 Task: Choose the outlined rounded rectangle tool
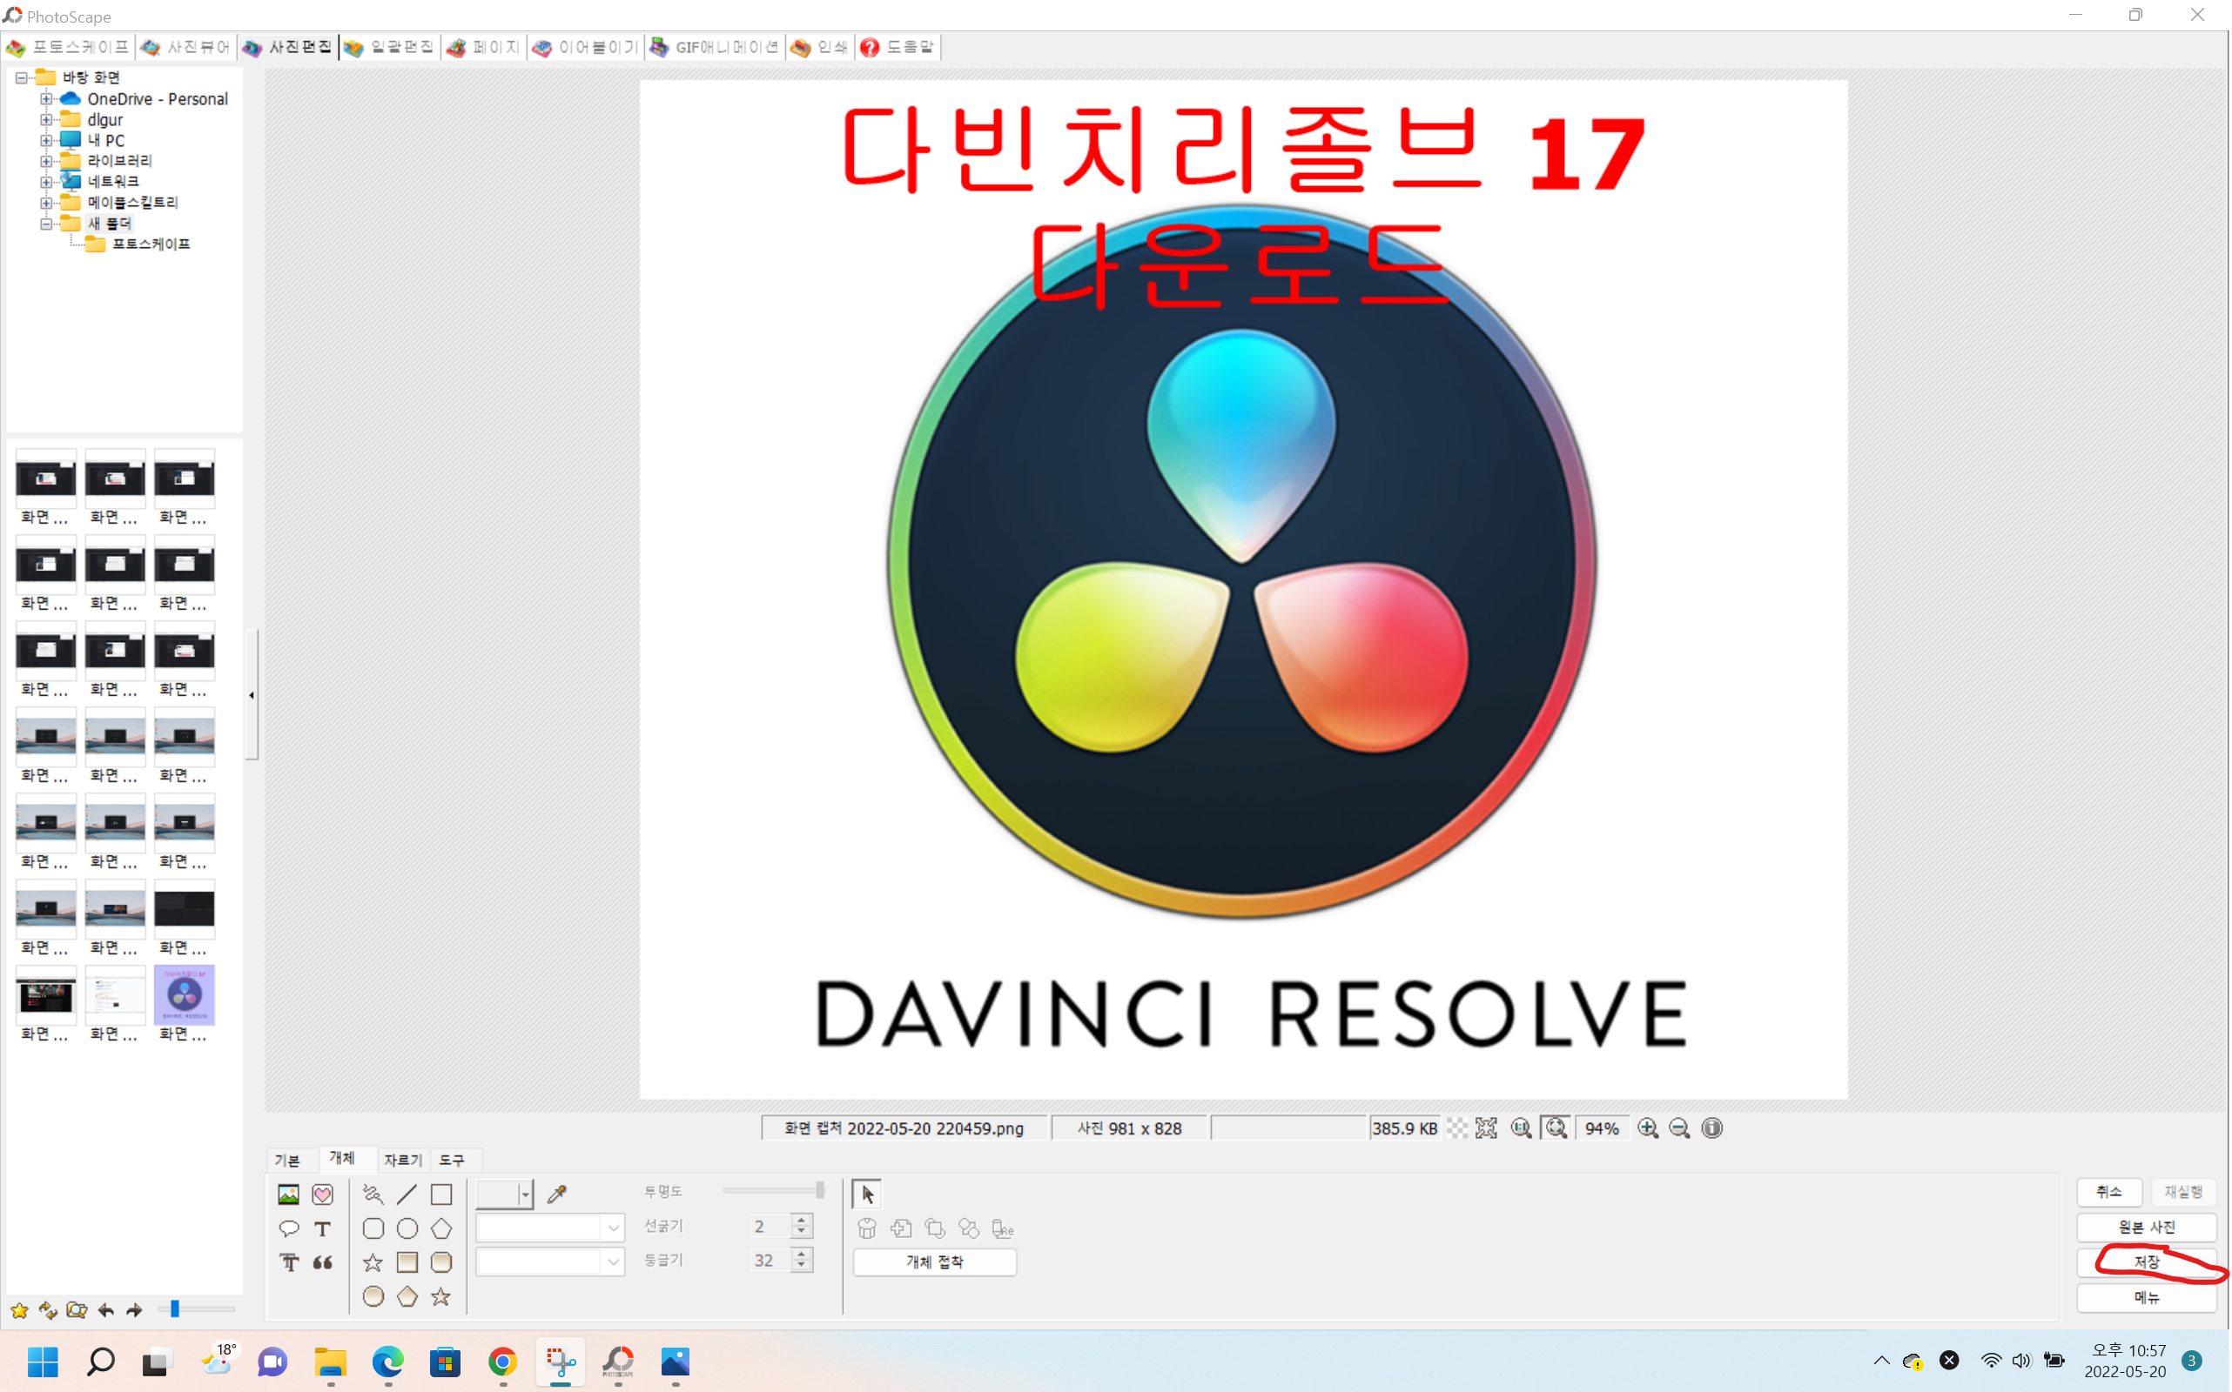point(373,1228)
